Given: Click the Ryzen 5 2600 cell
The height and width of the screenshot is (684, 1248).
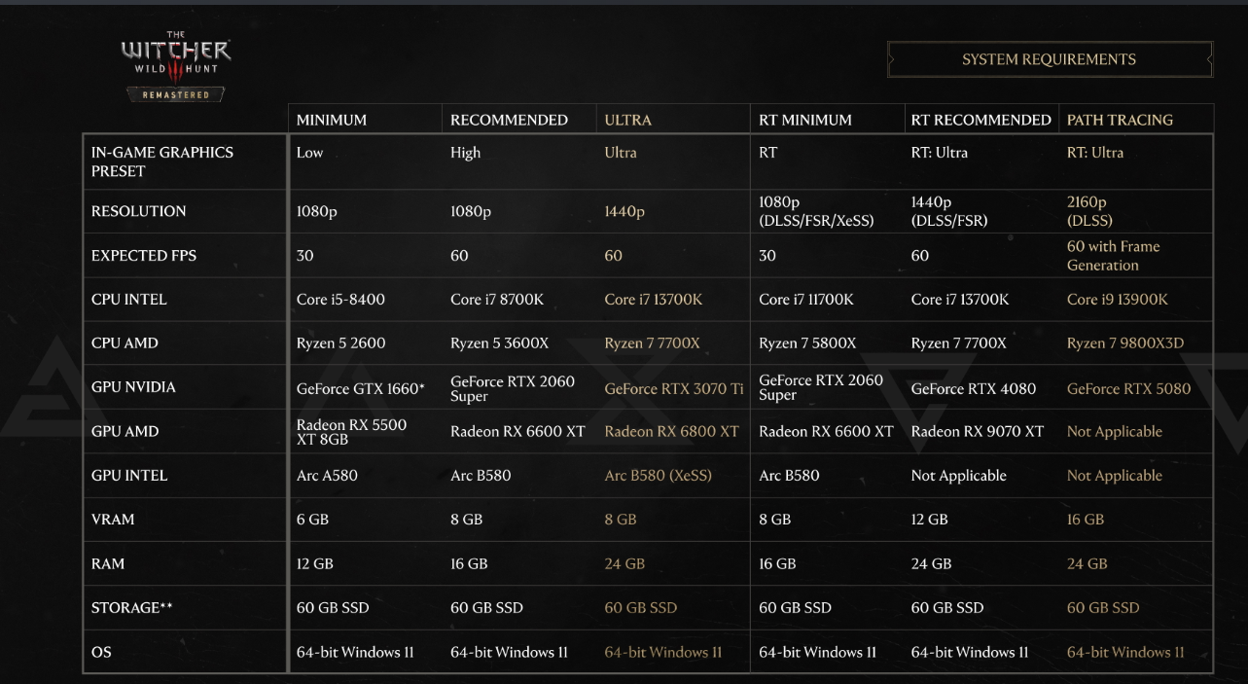Looking at the screenshot, I should tap(341, 343).
